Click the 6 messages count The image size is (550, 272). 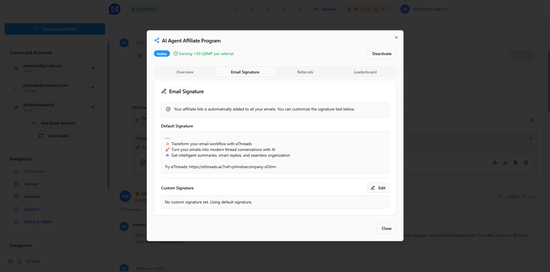(131, 209)
